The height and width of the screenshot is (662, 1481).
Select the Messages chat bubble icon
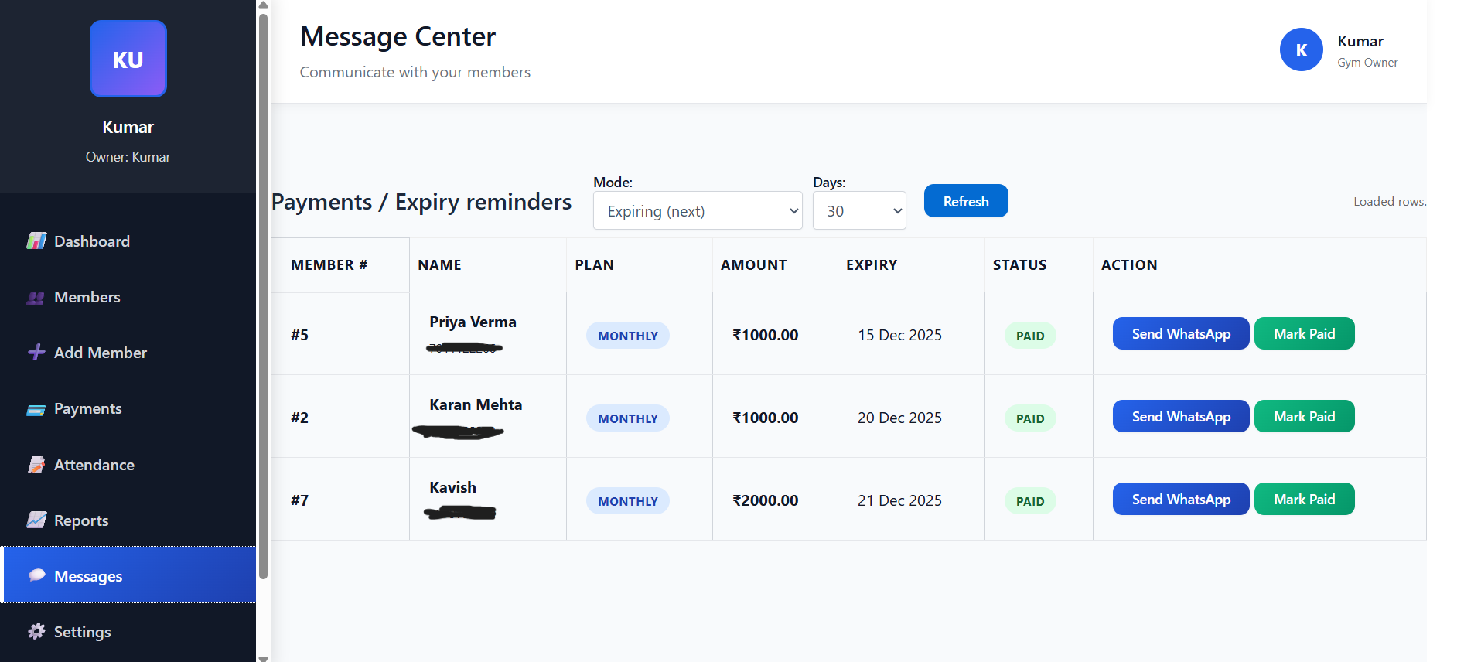[x=36, y=575]
